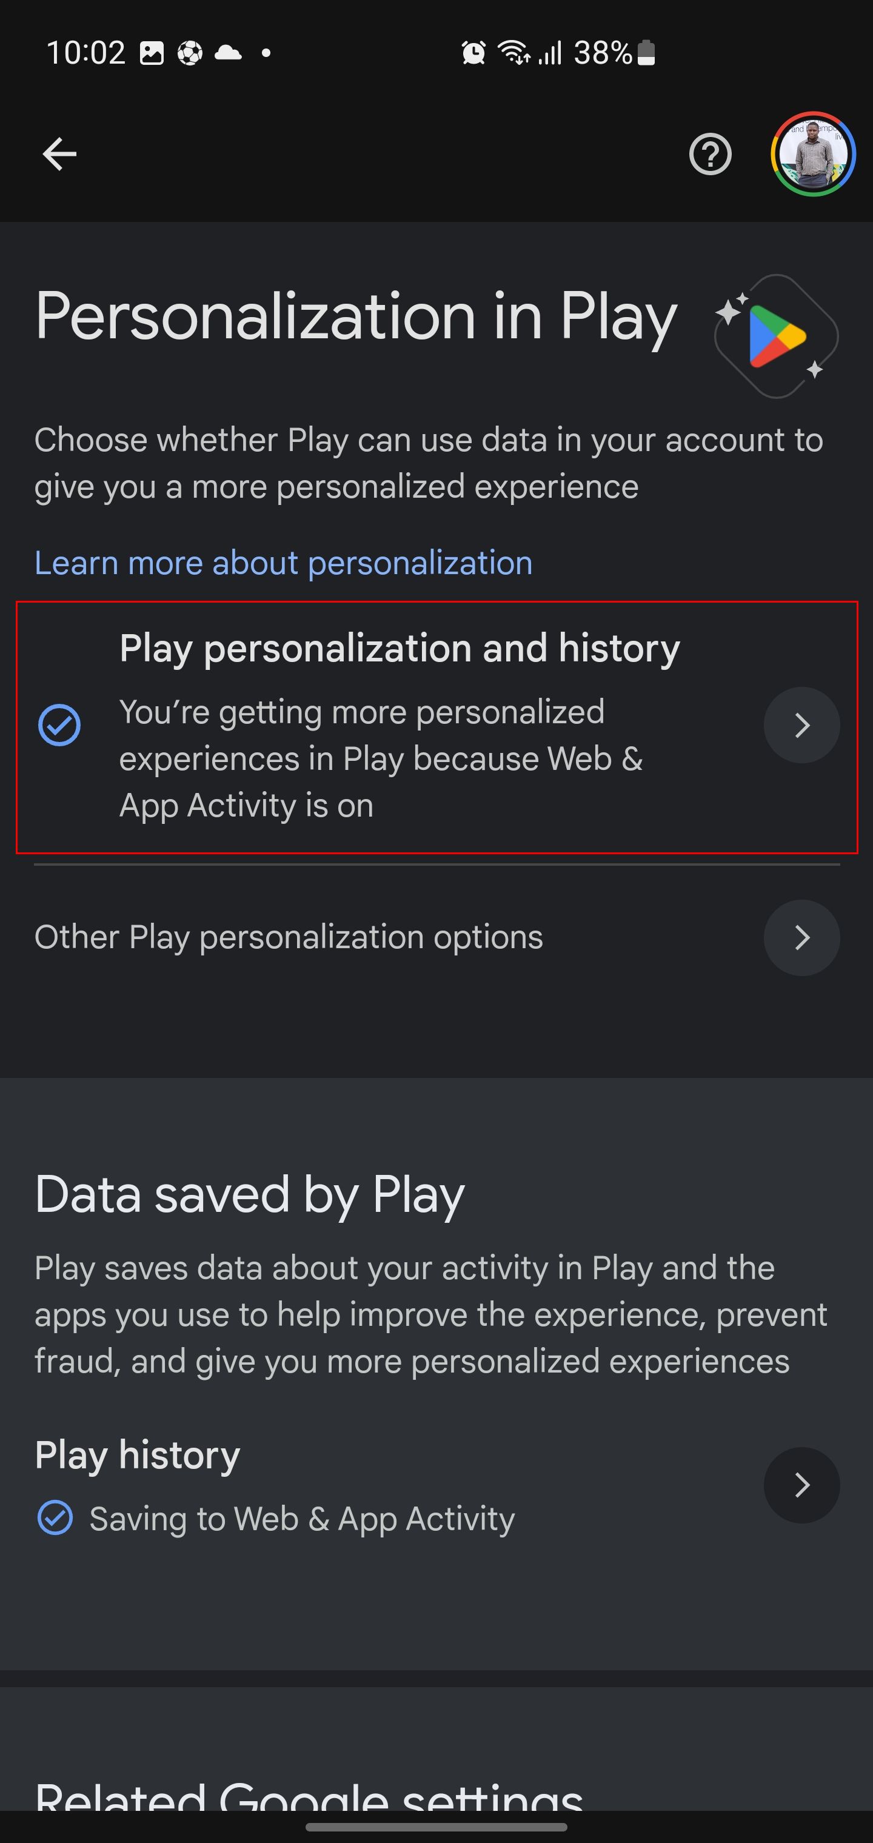The height and width of the screenshot is (1843, 873).
Task: Expand Play personalization and history chevron
Action: pyautogui.click(x=801, y=726)
